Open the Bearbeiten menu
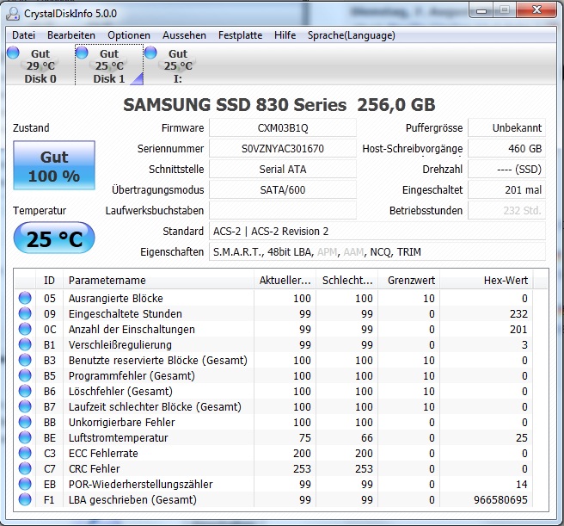The width and height of the screenshot is (564, 526). click(71, 35)
